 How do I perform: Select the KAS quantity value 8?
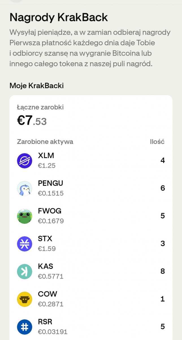(x=162, y=271)
